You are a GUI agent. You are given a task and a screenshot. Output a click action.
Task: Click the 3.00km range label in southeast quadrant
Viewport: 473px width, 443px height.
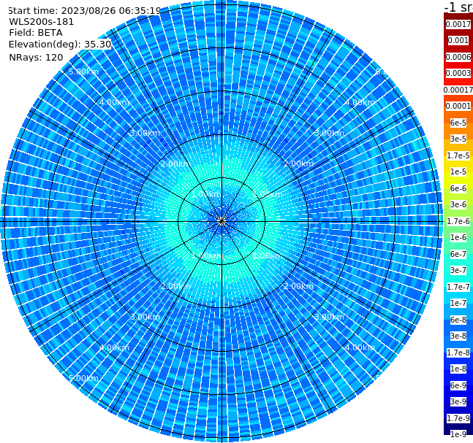(x=329, y=317)
